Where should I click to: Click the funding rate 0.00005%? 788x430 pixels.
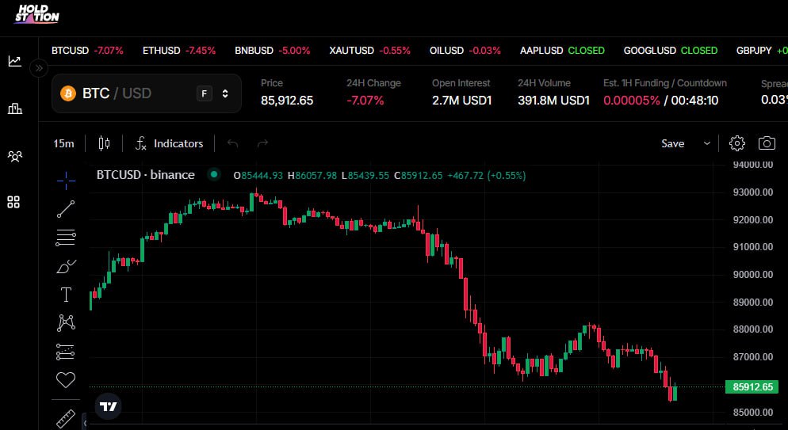click(x=632, y=101)
